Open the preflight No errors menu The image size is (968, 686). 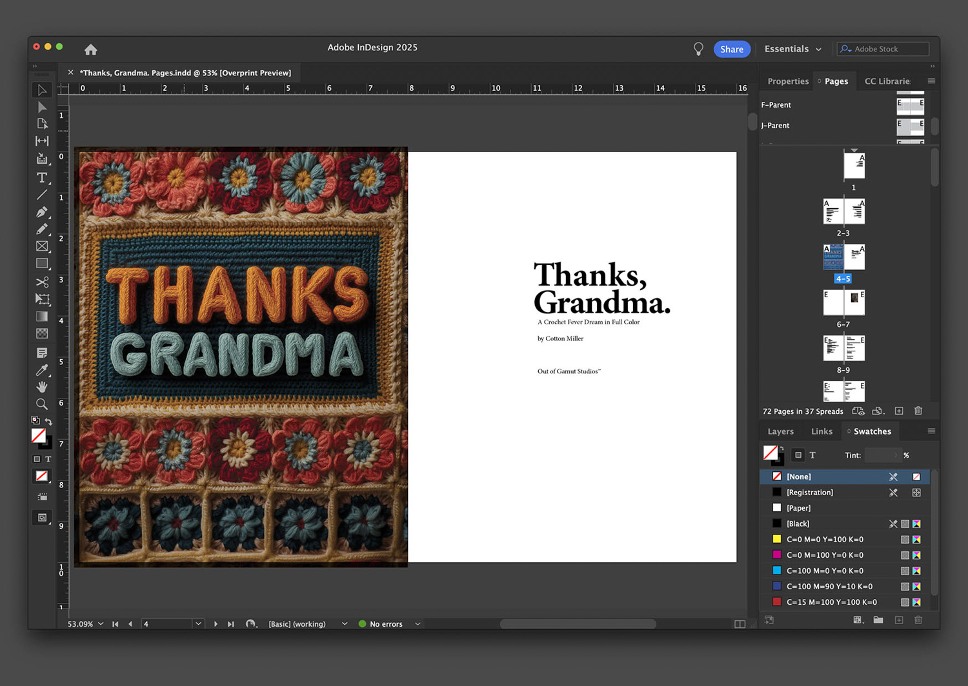click(418, 624)
